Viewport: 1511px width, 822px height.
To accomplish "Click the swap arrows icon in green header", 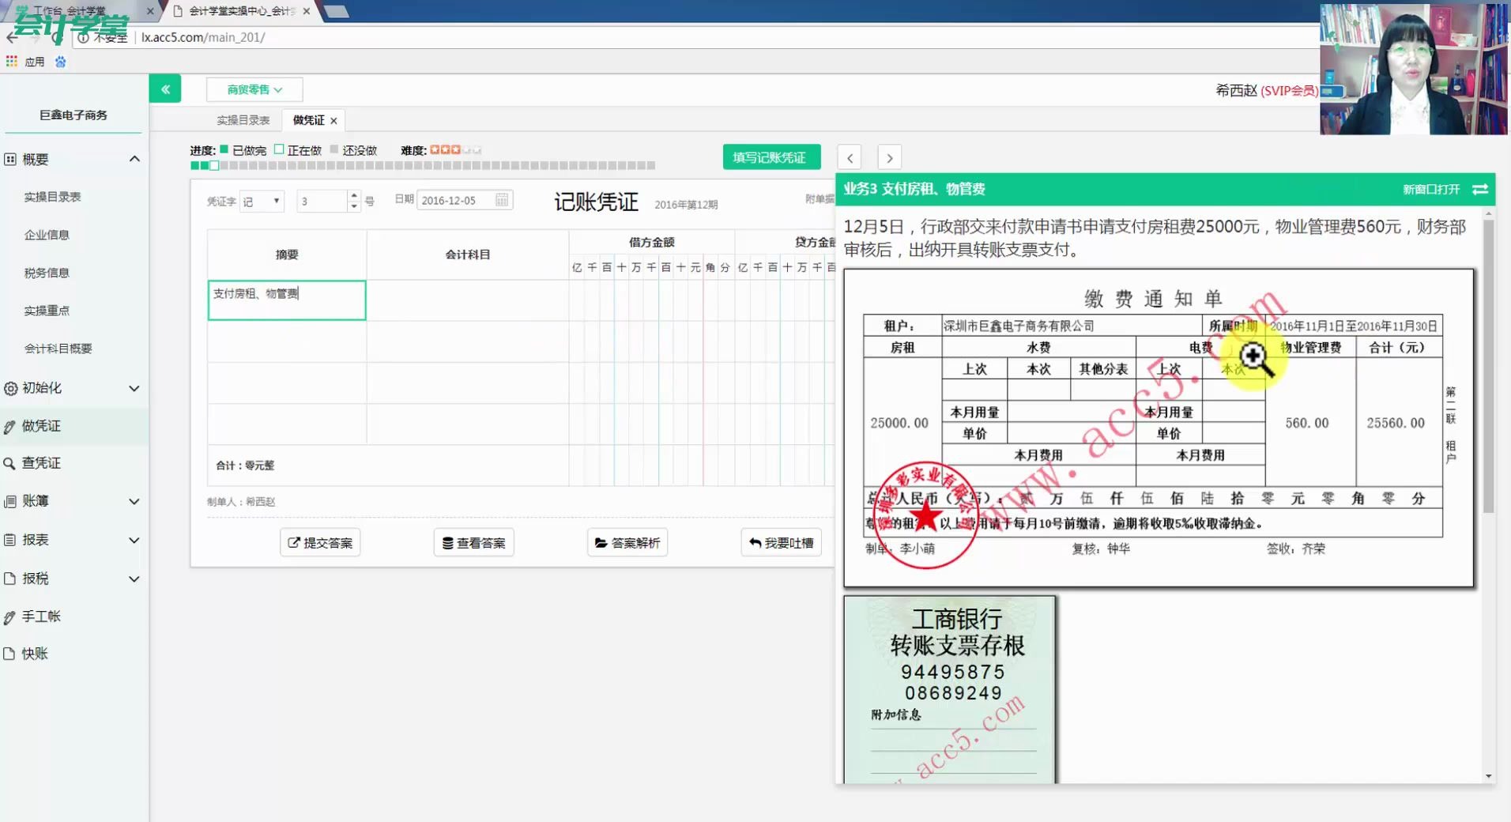I will [x=1480, y=189].
